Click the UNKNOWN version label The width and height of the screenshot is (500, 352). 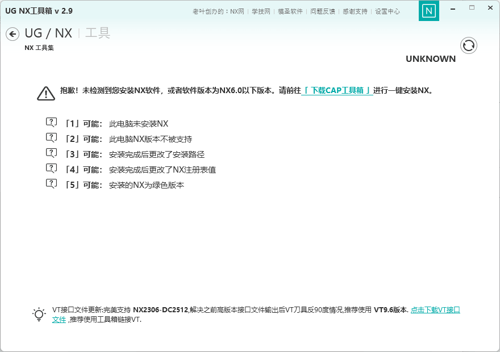click(x=431, y=59)
